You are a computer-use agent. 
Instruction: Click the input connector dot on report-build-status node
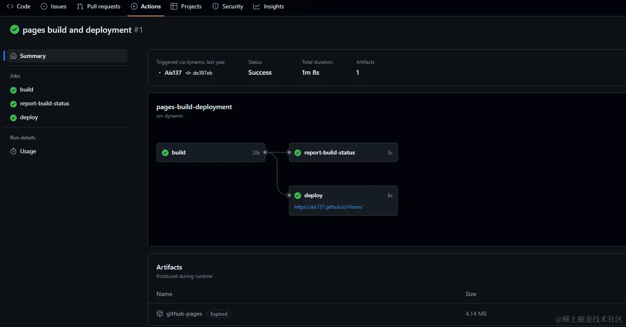tap(289, 153)
